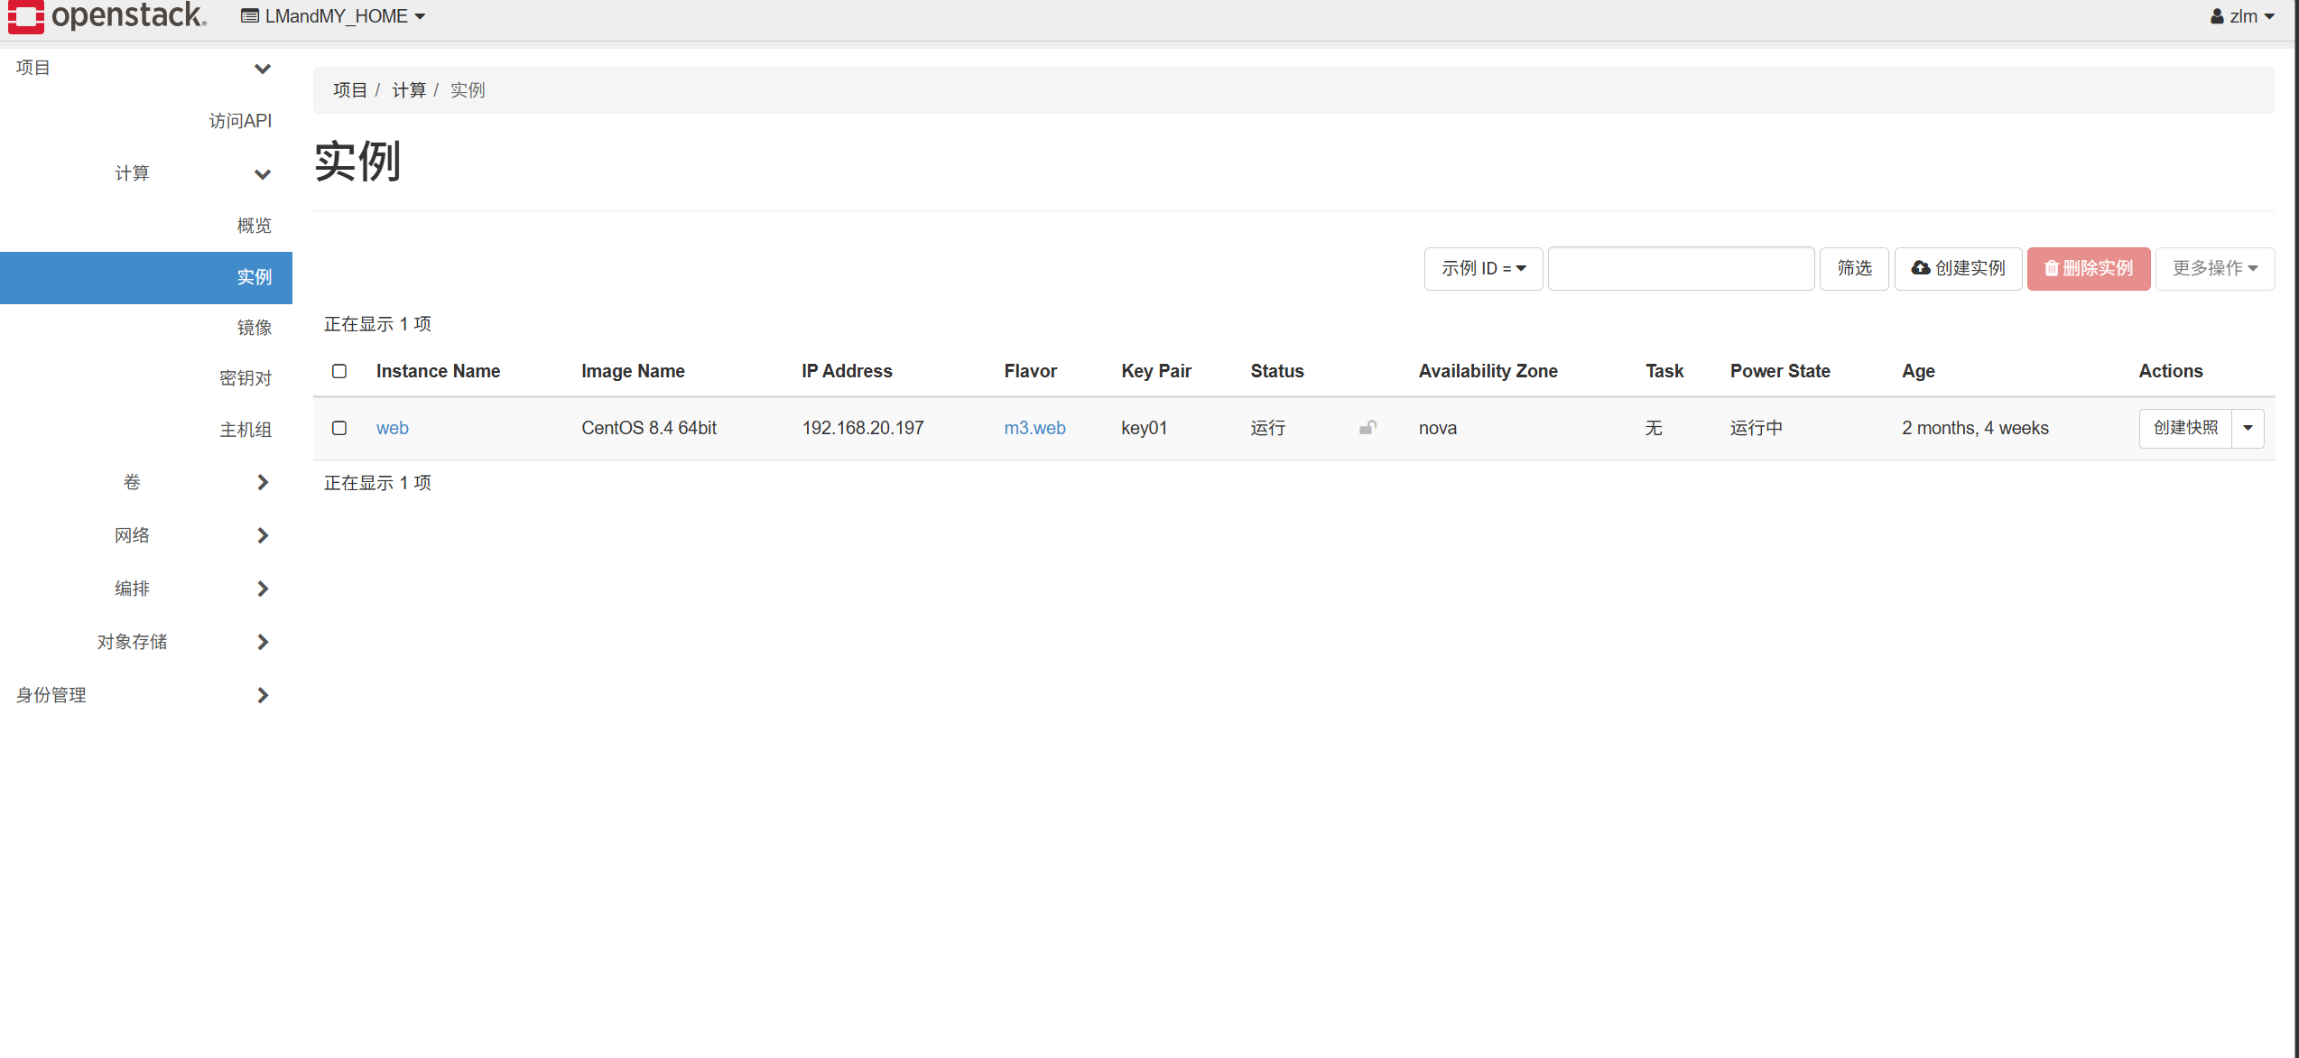Viewport: 2299px width, 1058px height.
Task: Open the 示例 ID filter dropdown
Action: pyautogui.click(x=1483, y=268)
